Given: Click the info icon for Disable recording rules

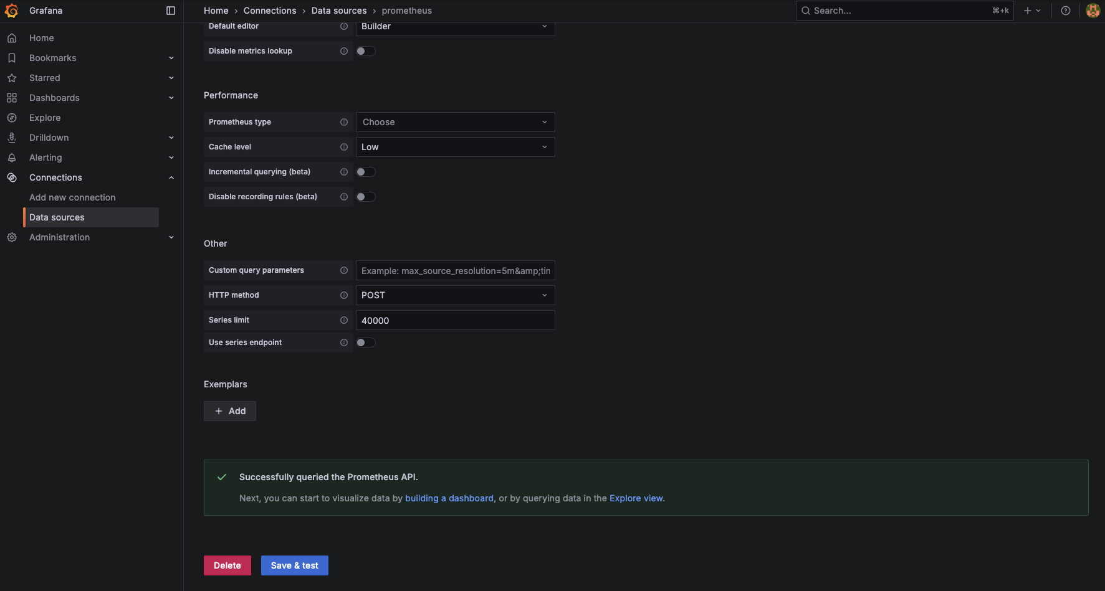Looking at the screenshot, I should coord(344,197).
